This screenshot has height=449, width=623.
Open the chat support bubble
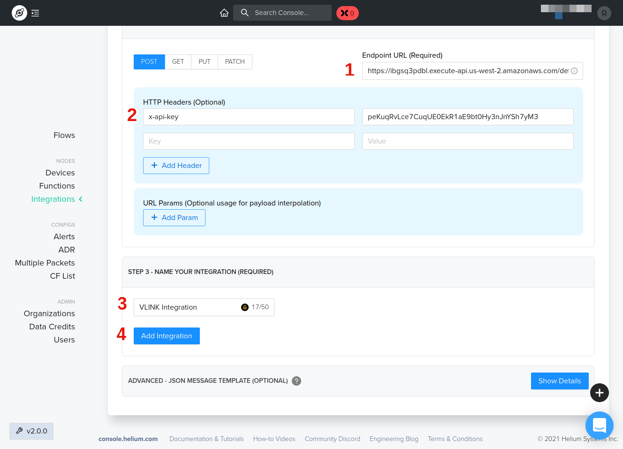(599, 426)
